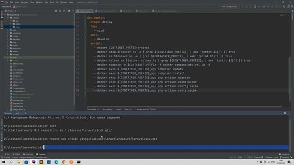294x165 pixels.
Task: Click the Search Everywhere magnifier icon
Action: [x=292, y=6]
